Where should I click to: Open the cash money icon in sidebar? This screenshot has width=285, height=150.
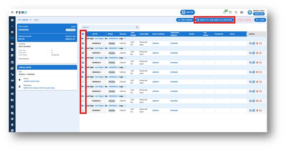(x=12, y=80)
